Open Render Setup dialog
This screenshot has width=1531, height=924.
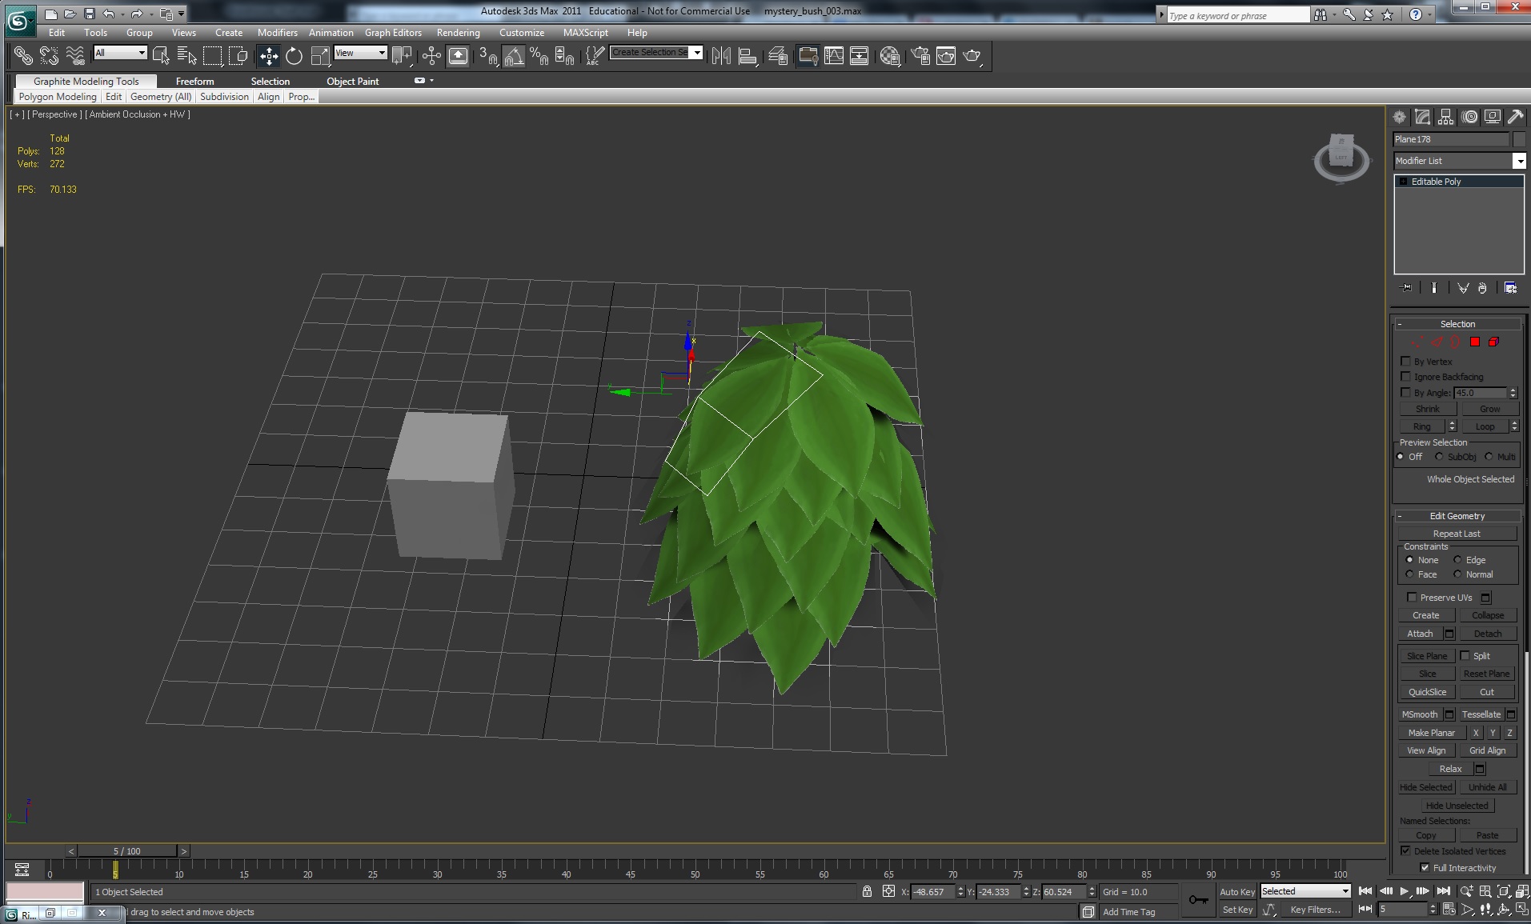click(x=920, y=55)
